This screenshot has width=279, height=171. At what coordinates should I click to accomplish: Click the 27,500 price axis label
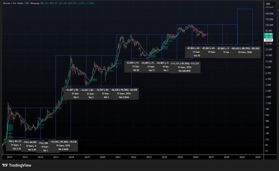pyautogui.click(x=269, y=50)
